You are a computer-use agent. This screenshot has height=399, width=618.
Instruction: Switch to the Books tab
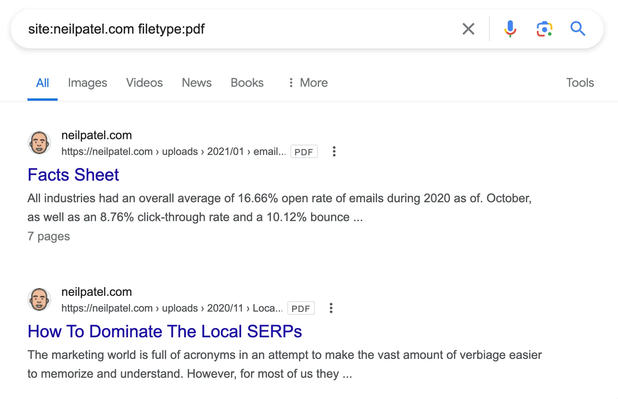coord(247,83)
